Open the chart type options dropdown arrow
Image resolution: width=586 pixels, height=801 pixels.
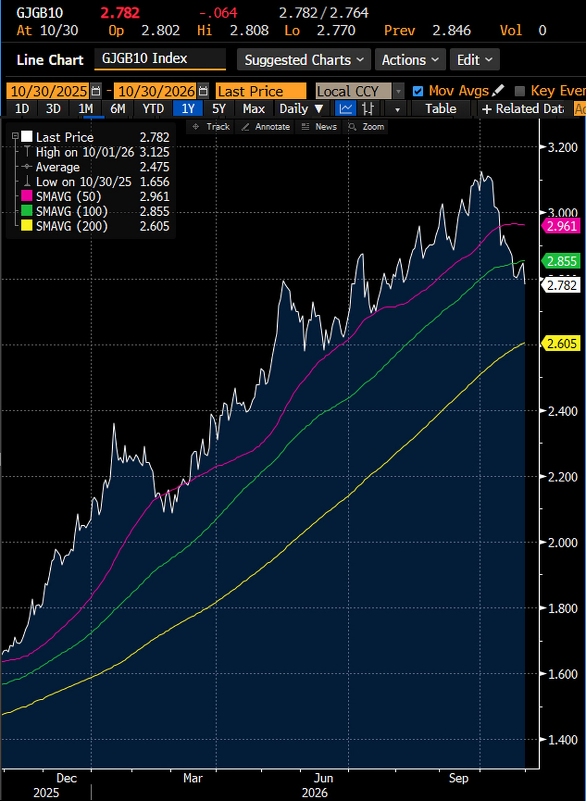pyautogui.click(x=397, y=109)
